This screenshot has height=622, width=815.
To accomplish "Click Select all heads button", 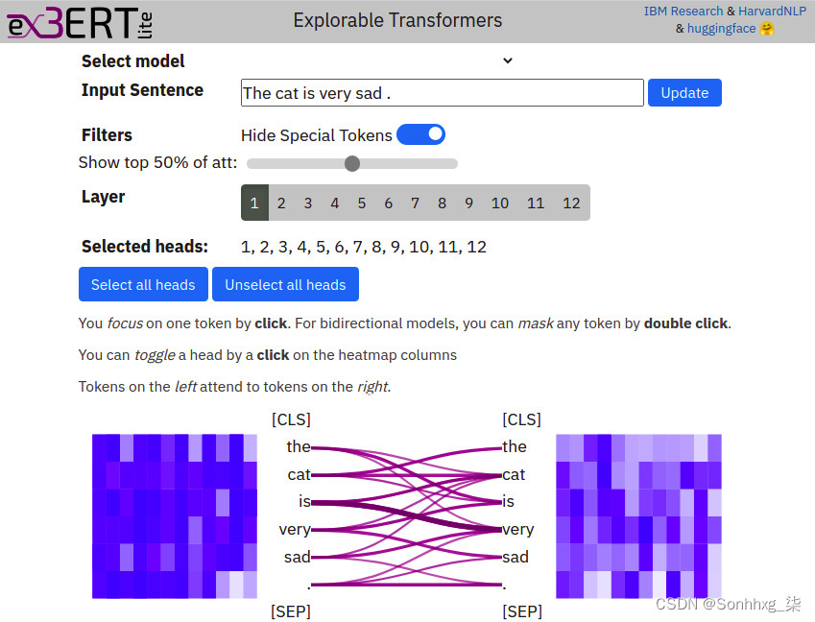I will point(143,284).
